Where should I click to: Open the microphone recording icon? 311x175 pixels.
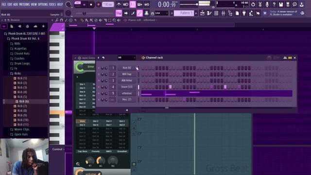[267, 4]
